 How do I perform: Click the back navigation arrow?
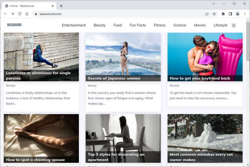[5, 14]
